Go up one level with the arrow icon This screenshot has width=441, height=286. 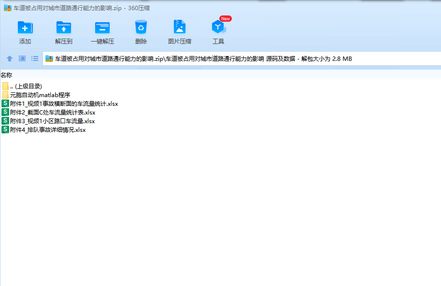click(10, 58)
